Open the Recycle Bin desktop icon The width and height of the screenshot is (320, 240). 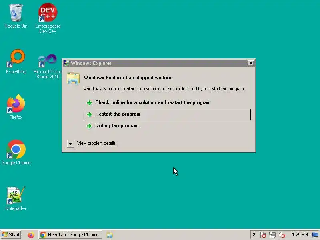tap(16, 16)
